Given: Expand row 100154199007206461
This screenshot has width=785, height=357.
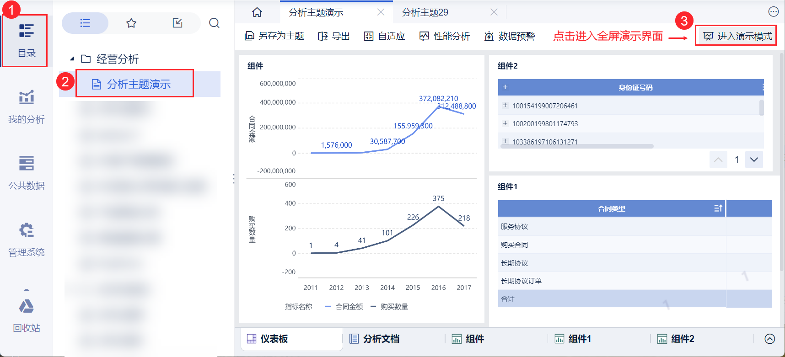Looking at the screenshot, I should point(505,105).
